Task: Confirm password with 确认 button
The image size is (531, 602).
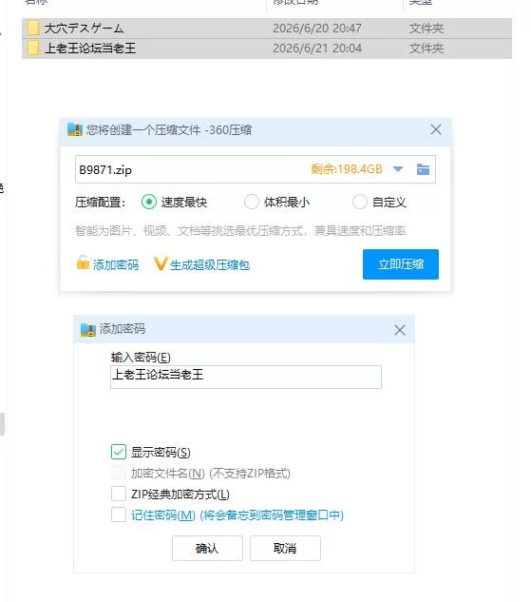Action: [207, 548]
